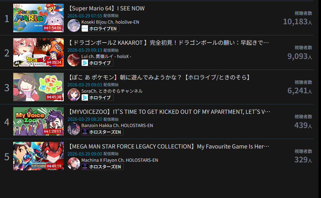Open Takane Lui channel avatar
Viewport: 321px width, 198px height.
pos(74,60)
